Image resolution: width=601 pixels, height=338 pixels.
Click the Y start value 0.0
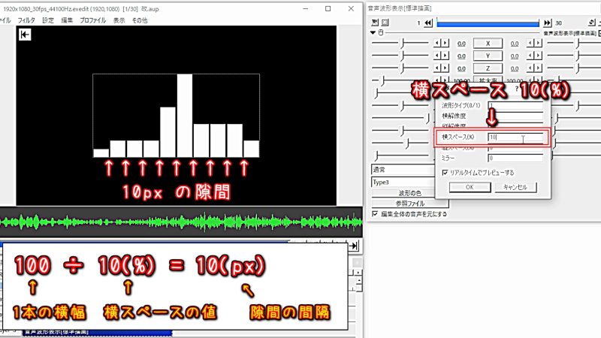coord(461,56)
